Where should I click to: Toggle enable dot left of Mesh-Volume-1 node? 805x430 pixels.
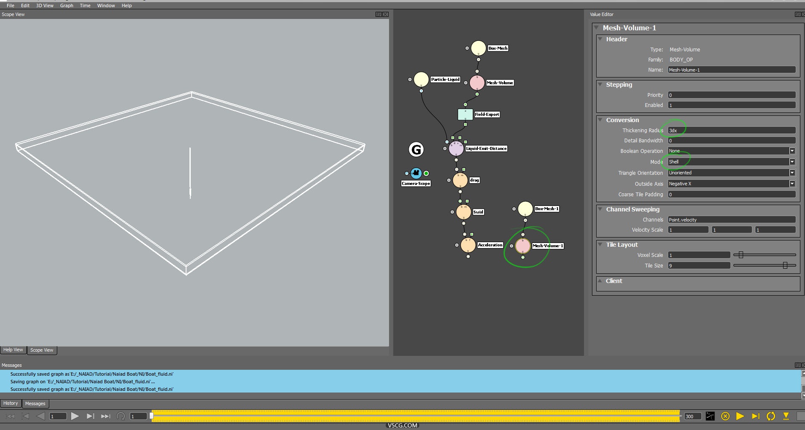(512, 246)
